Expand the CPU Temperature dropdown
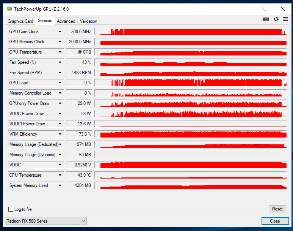Screen dimensions: 293x231 click(60, 175)
